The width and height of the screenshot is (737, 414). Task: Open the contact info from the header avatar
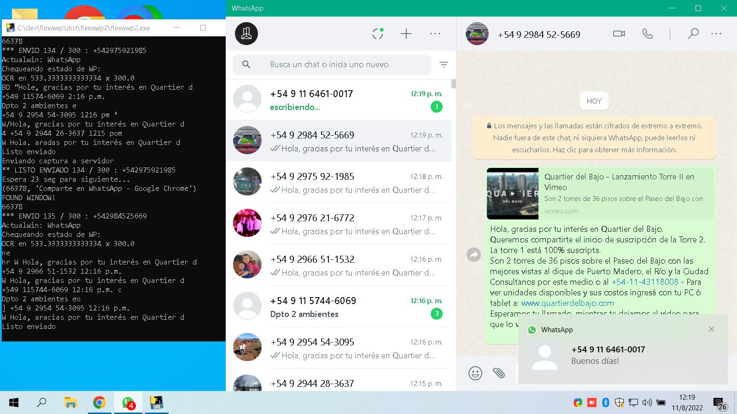pyautogui.click(x=477, y=34)
